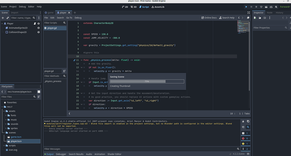Open the AssetLib workspace

(158, 7)
